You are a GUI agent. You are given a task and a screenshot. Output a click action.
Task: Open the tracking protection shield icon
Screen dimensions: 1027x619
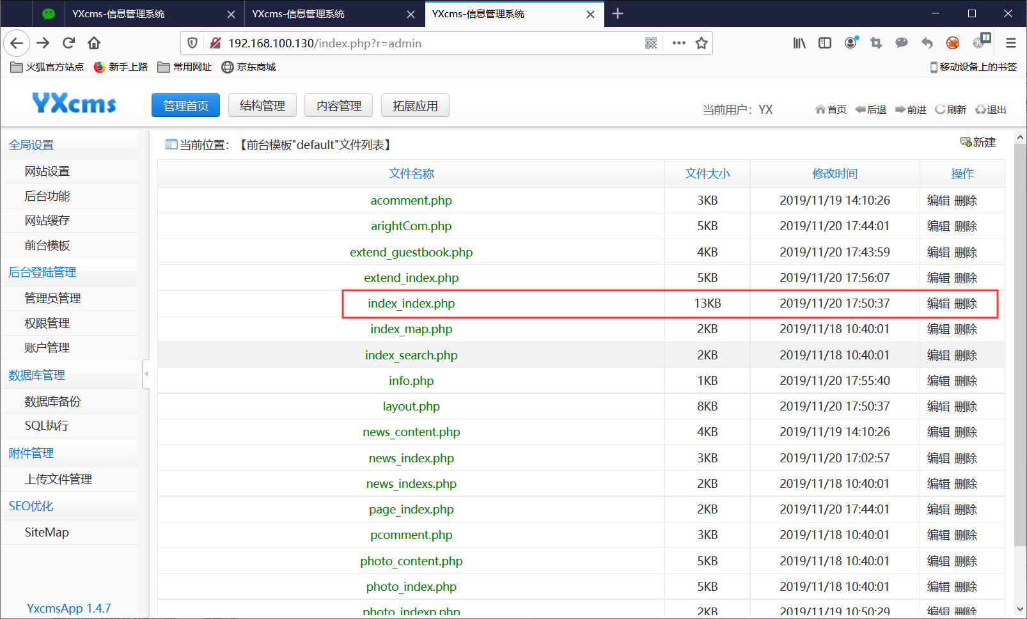[x=192, y=43]
